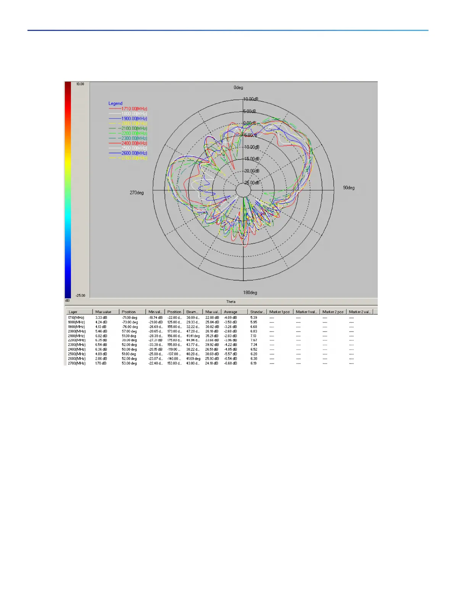Click the -18.74 dB min value cell
Image resolution: width=467 pixels, height=605 pixels.
pos(156,317)
